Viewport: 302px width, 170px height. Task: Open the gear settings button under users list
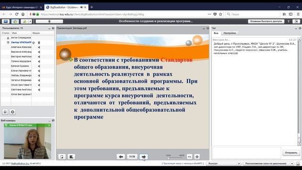(13, 112)
